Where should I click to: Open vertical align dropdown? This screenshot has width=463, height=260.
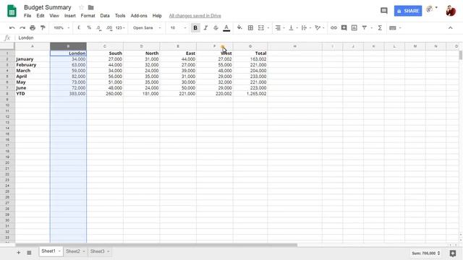[292, 27]
